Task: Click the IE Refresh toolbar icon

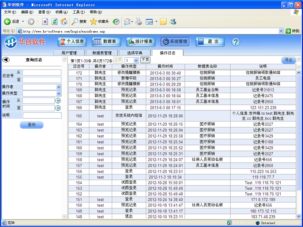Action: 55,22
